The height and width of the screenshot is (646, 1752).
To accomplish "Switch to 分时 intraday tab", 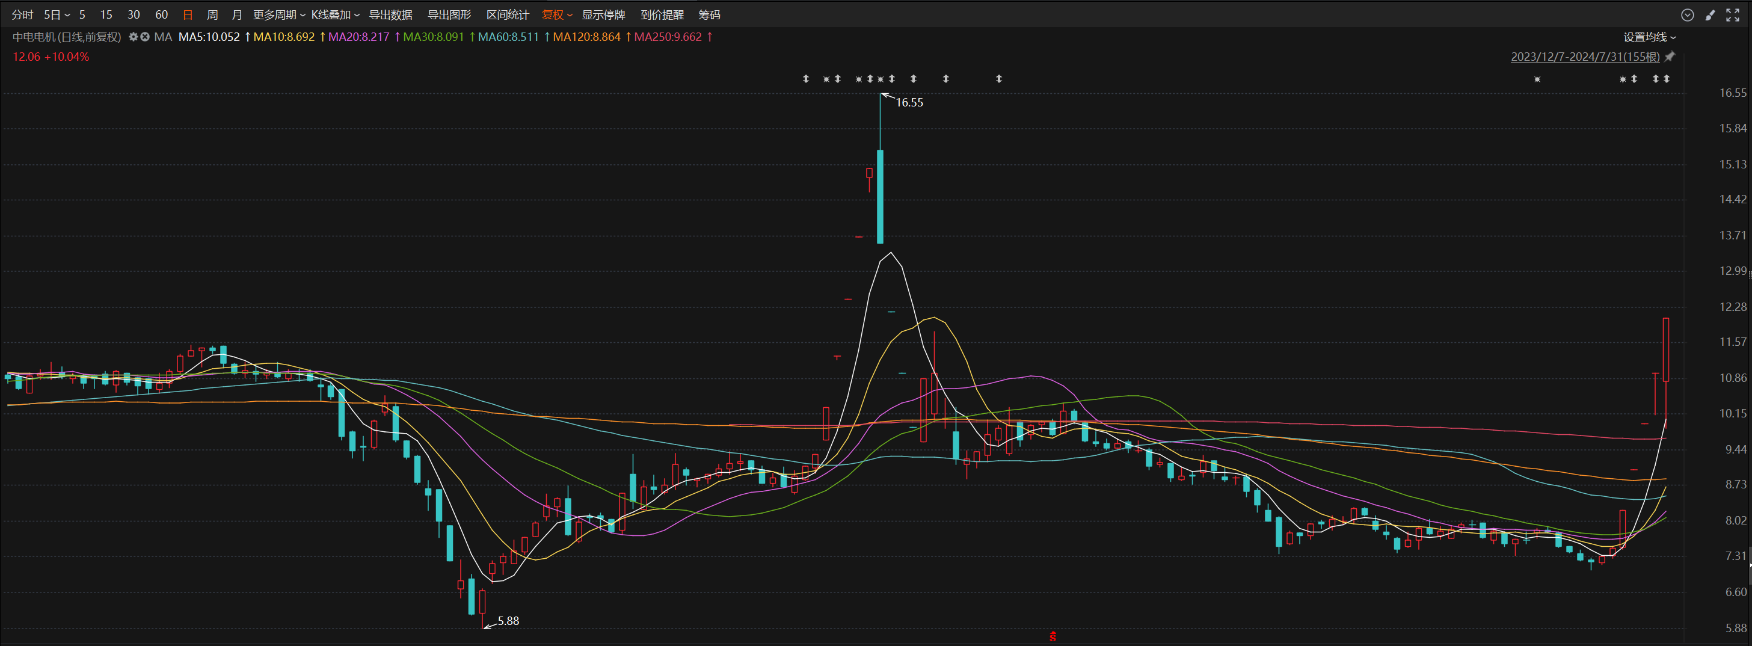I will point(22,15).
